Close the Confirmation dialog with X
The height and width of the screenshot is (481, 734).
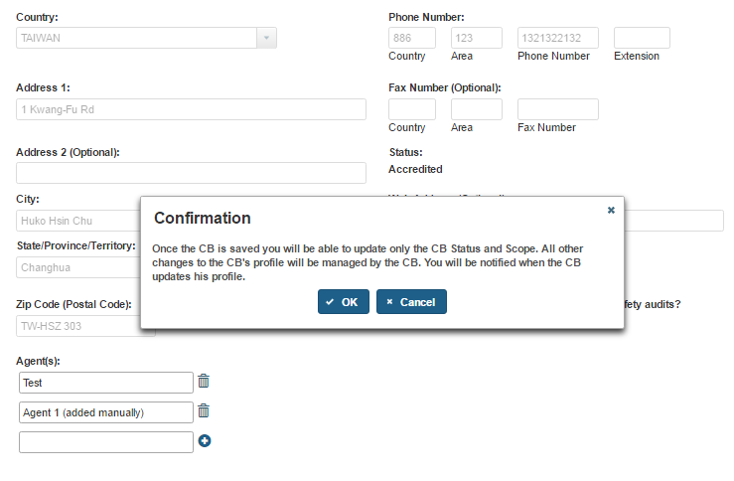point(611,211)
